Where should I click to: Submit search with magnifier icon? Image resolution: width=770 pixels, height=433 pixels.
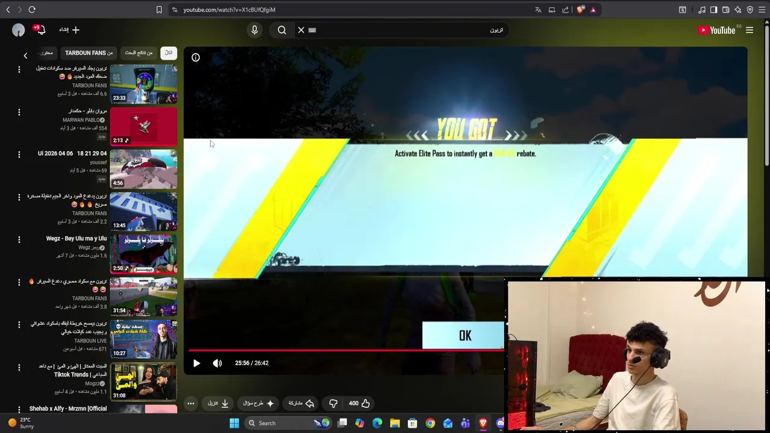[x=282, y=30]
